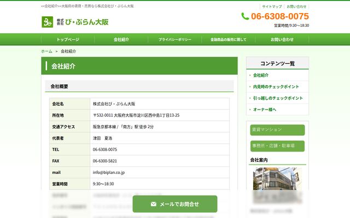Click the phone number 06-6308-0075 in header
The image size is (350, 218).
280,16
